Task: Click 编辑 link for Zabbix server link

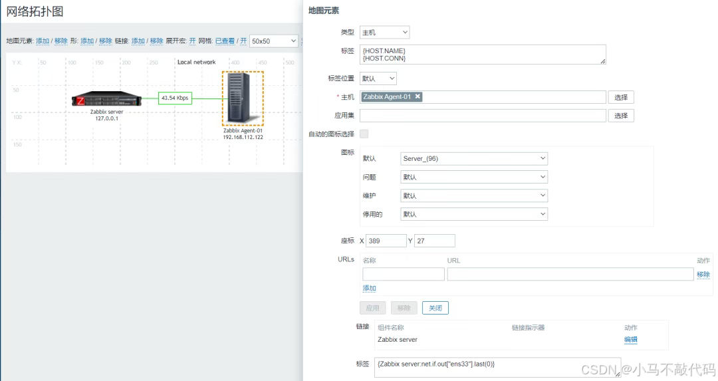Action: [630, 339]
